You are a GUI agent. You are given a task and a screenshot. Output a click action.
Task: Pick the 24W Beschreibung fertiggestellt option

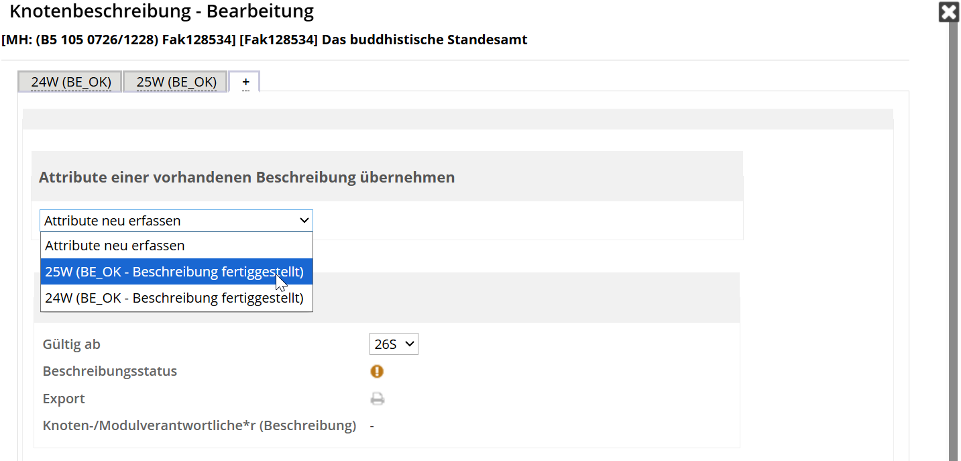[x=176, y=298]
